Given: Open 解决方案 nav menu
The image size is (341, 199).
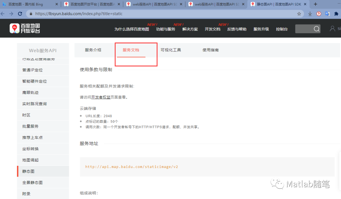Looking at the screenshot, I should click(190, 29).
